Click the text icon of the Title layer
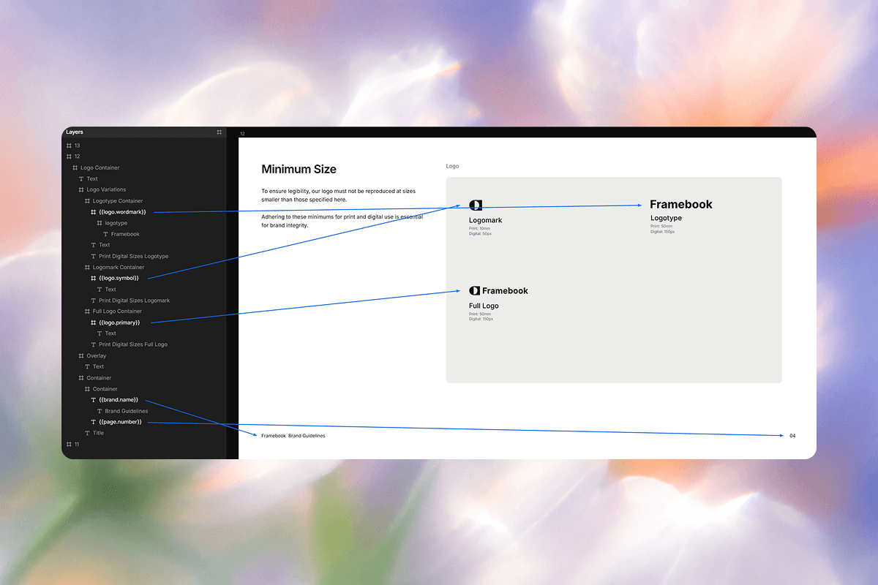 pos(87,433)
